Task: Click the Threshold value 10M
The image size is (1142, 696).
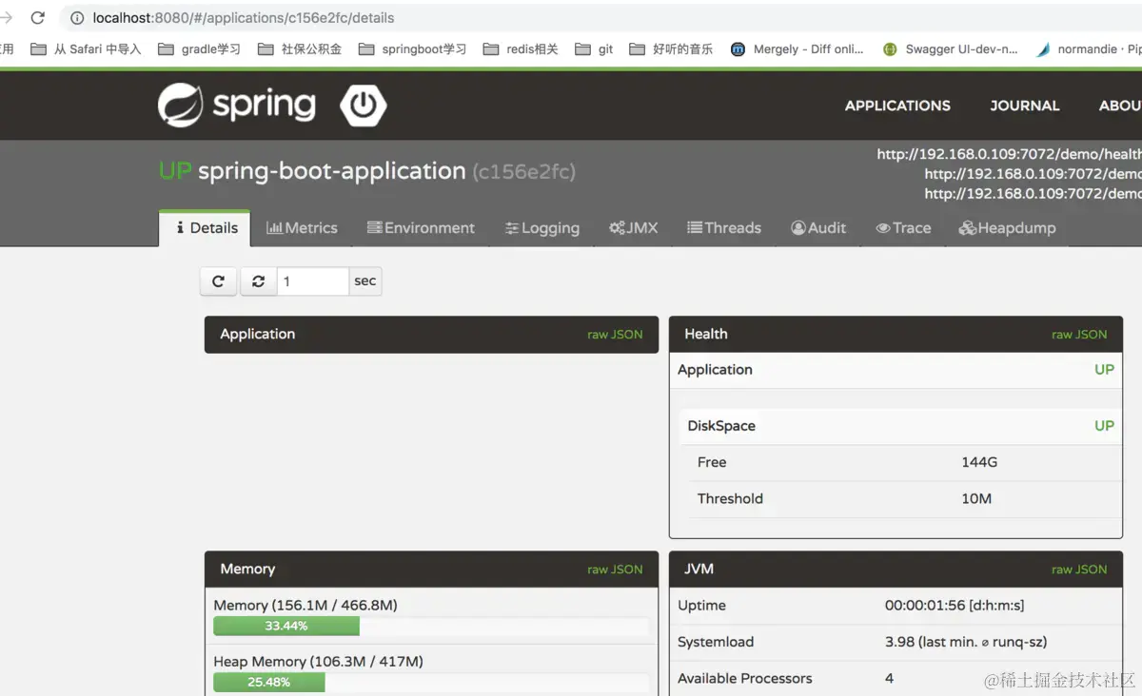Action: point(976,499)
